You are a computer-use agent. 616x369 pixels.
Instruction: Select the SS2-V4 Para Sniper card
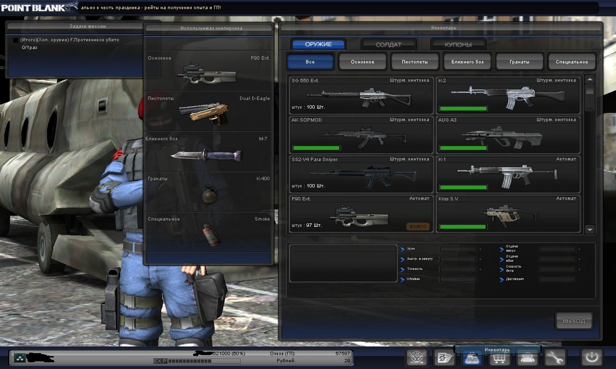pos(361,174)
